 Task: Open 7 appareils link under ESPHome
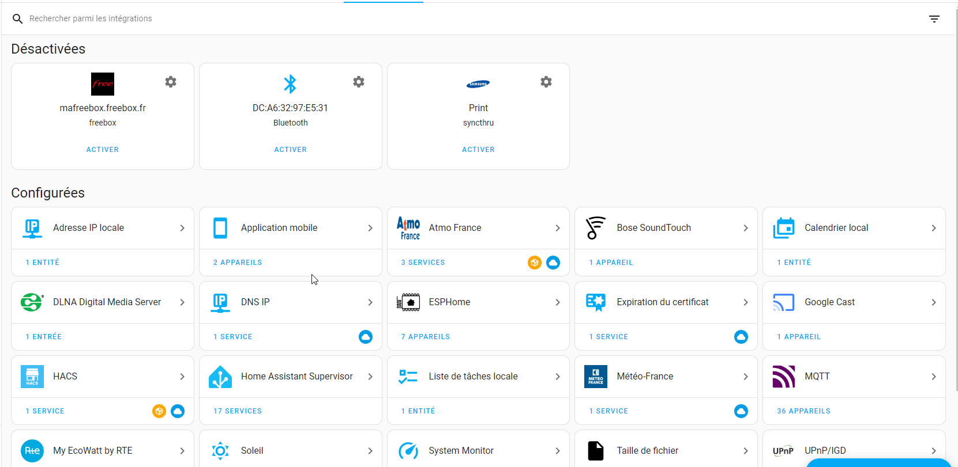426,337
